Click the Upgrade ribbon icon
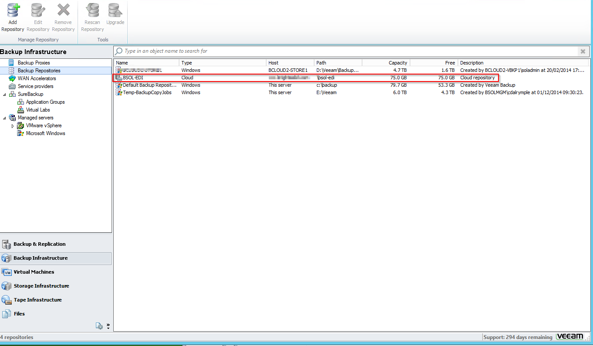The height and width of the screenshot is (346, 593). point(115,10)
